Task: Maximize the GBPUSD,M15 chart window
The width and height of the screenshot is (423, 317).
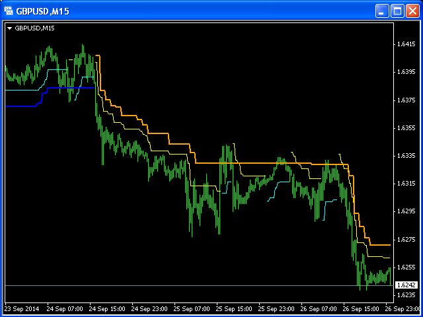Action: coord(397,11)
